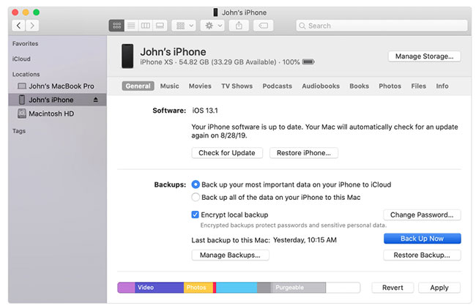Click the Macintosh HD disk icon

tap(22, 113)
